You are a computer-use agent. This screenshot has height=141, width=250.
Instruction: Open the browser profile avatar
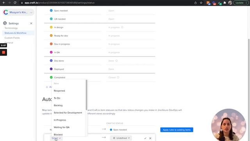coord(230,3)
